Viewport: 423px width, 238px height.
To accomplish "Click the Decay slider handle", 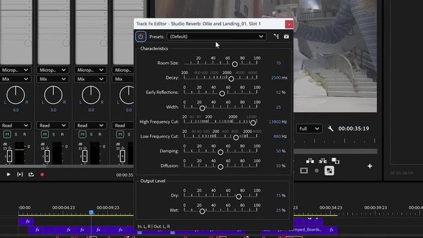I will pos(231,79).
